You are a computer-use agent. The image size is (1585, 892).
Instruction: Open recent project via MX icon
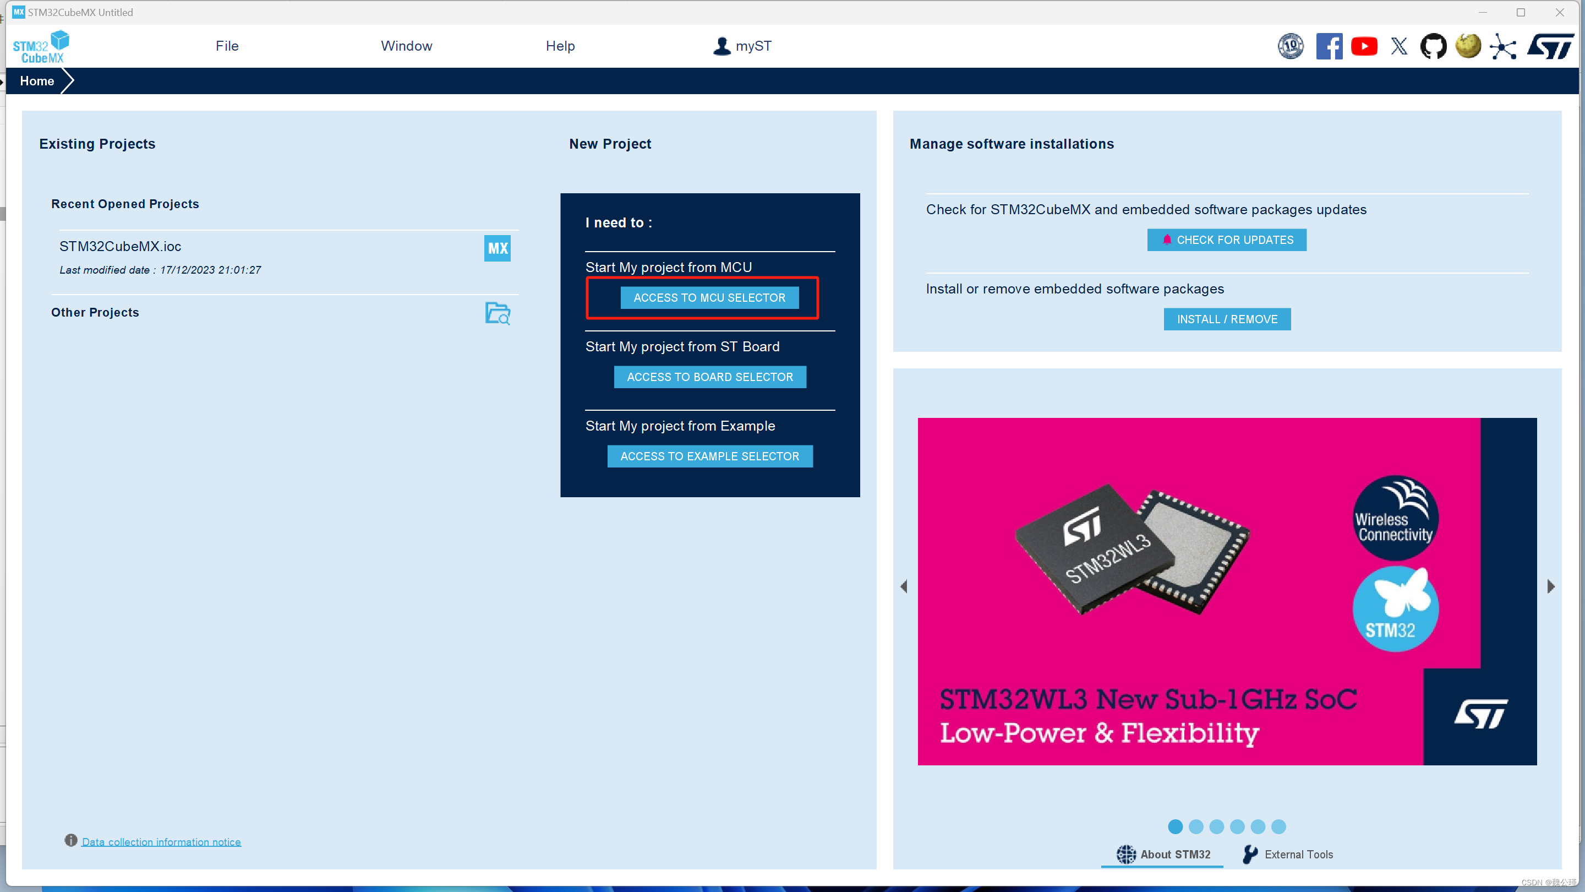497,248
